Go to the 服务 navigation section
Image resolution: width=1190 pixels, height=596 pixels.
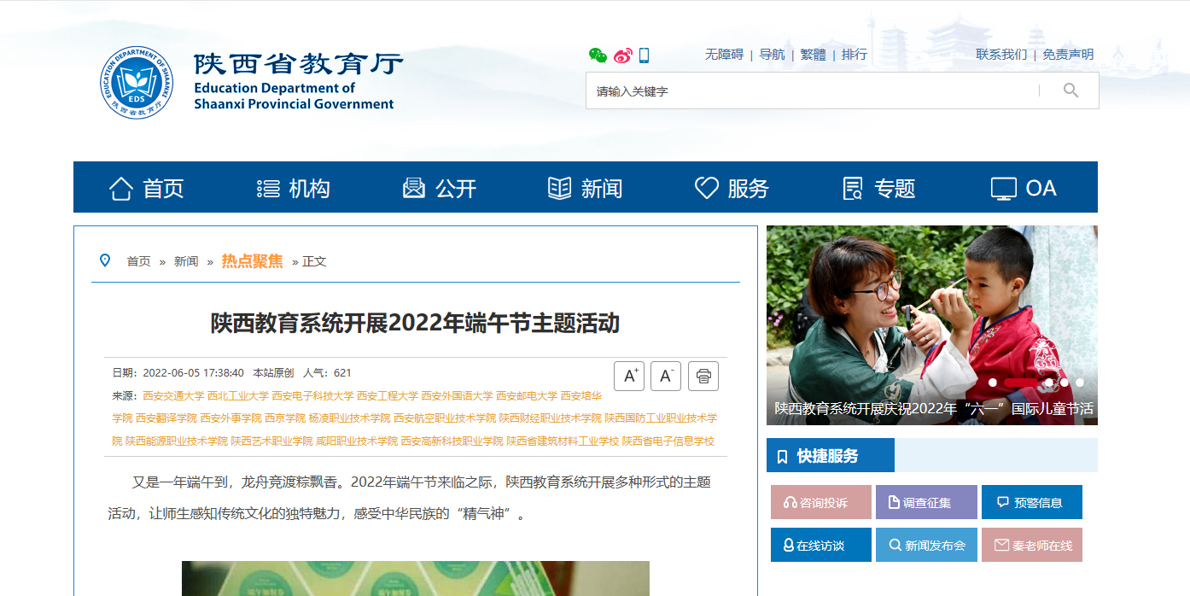click(x=732, y=188)
